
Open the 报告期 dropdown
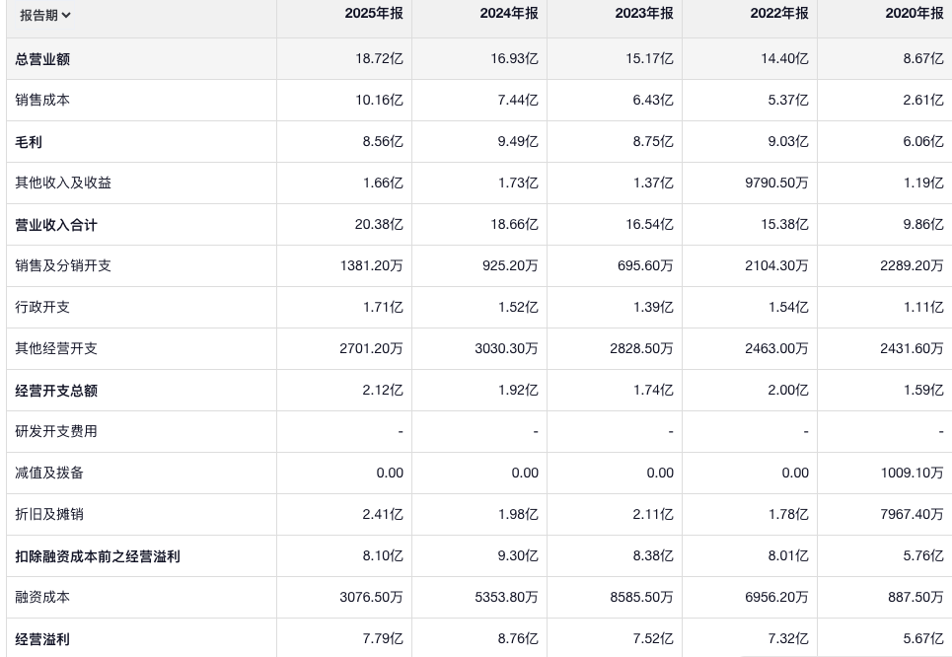pyautogui.click(x=45, y=15)
